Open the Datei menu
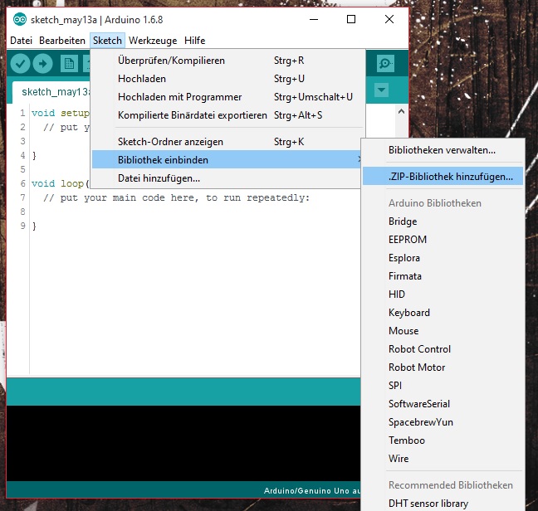Screen dimensions: 538x511 tap(22, 41)
